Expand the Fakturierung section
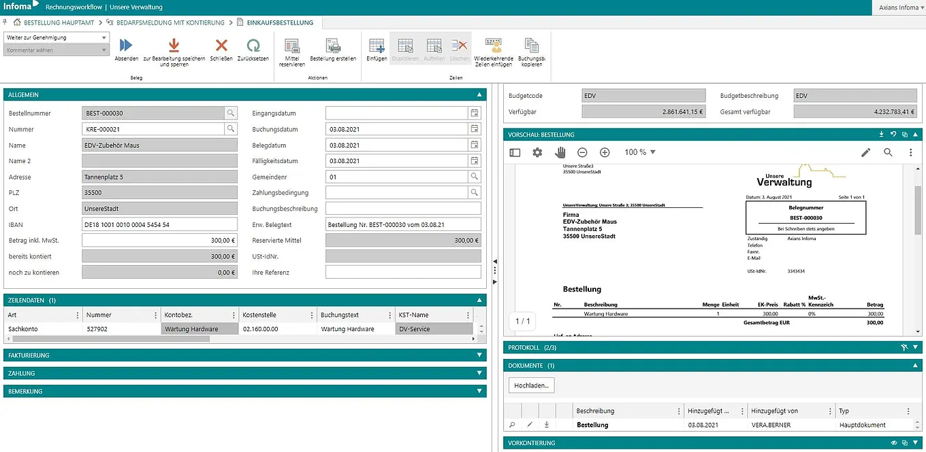 (x=479, y=355)
